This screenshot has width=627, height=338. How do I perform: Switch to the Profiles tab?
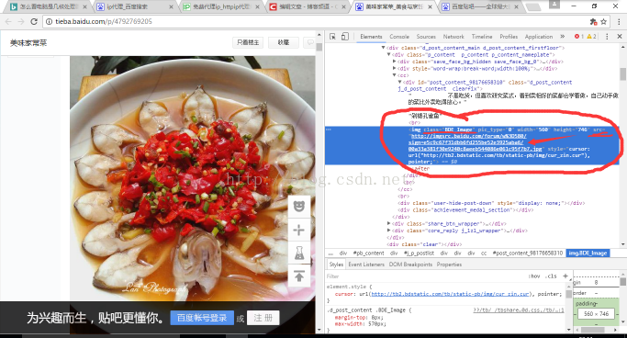click(x=509, y=37)
